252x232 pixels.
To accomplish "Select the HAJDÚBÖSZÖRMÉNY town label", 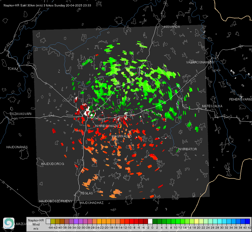I will point(56,201).
